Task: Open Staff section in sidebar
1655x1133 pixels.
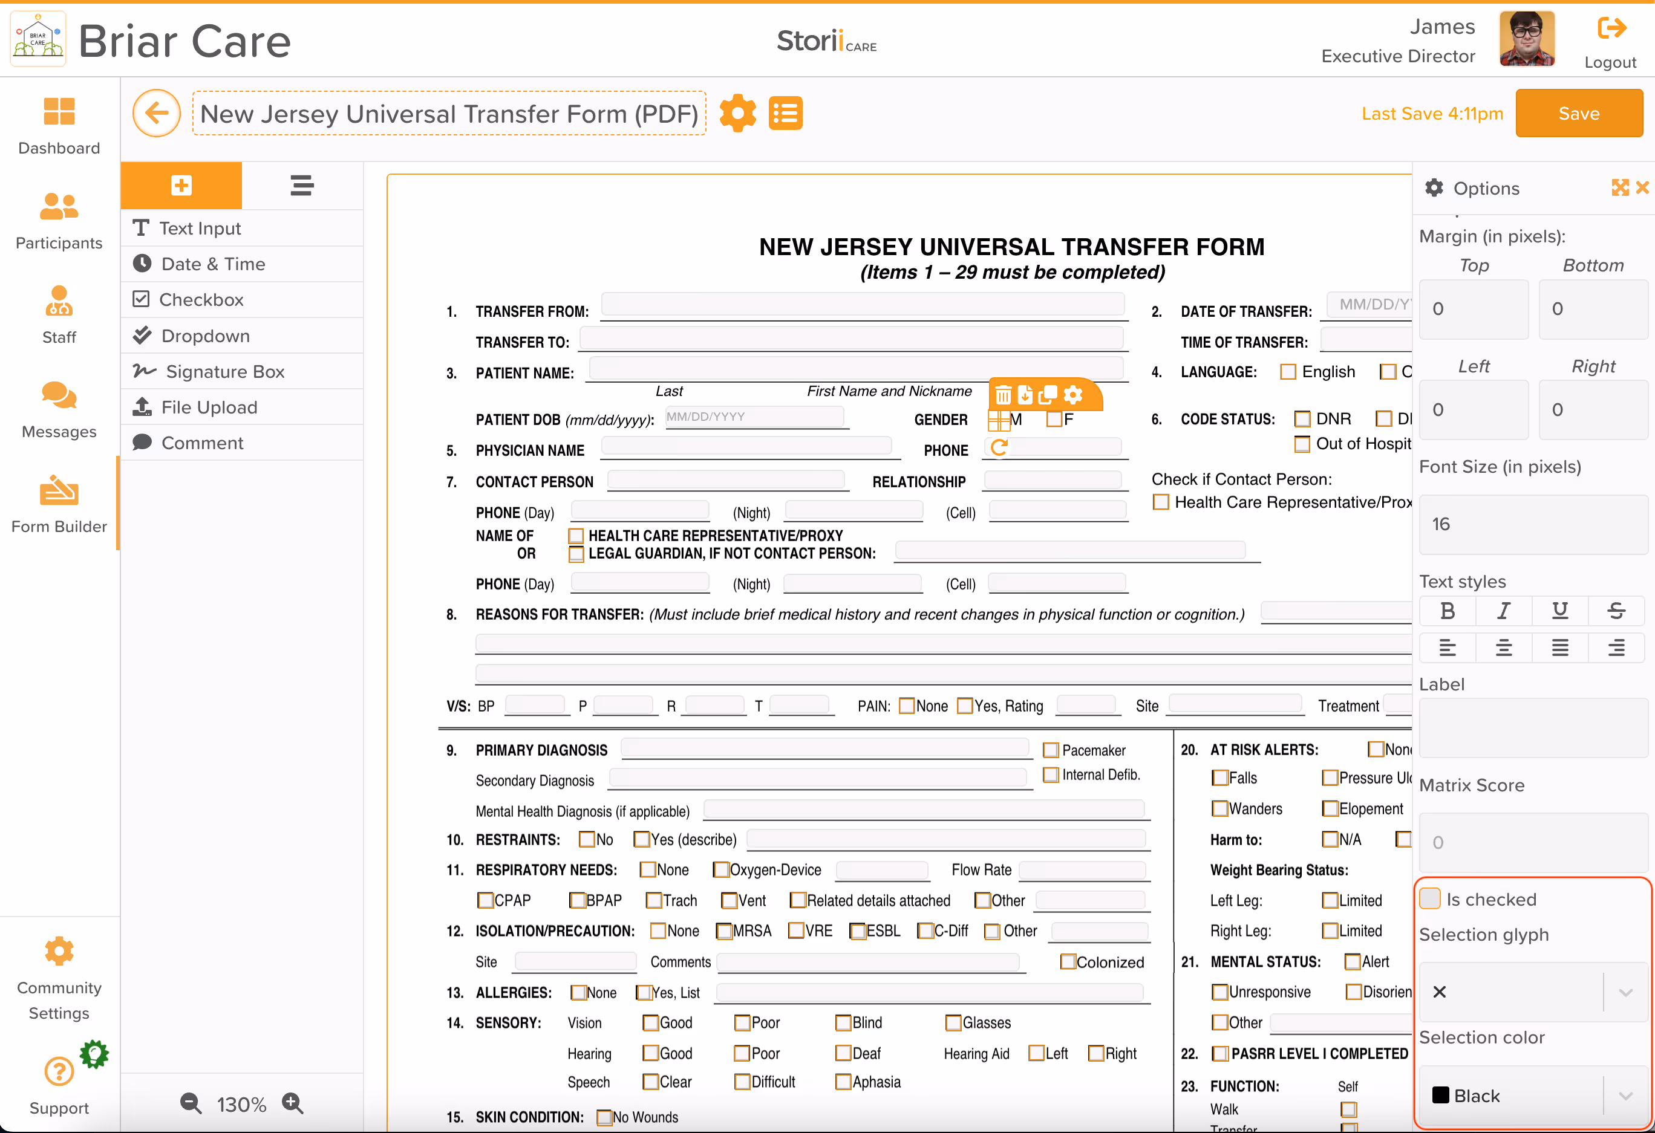Action: pos(59,315)
